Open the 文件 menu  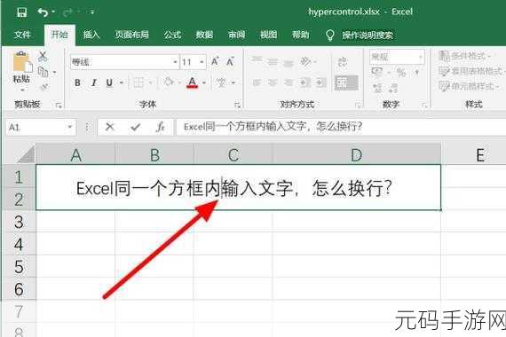click(22, 35)
